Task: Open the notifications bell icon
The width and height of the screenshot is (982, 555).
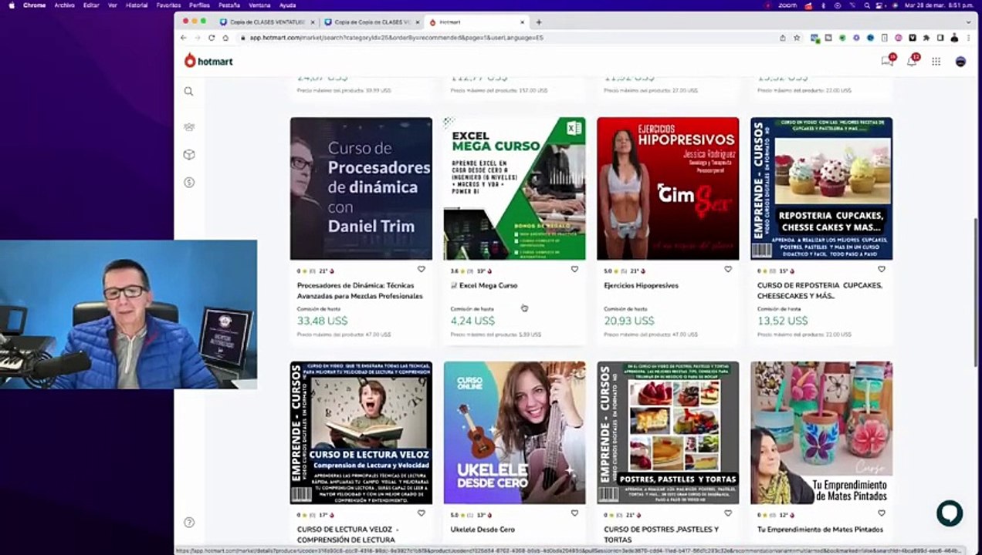Action: 912,62
